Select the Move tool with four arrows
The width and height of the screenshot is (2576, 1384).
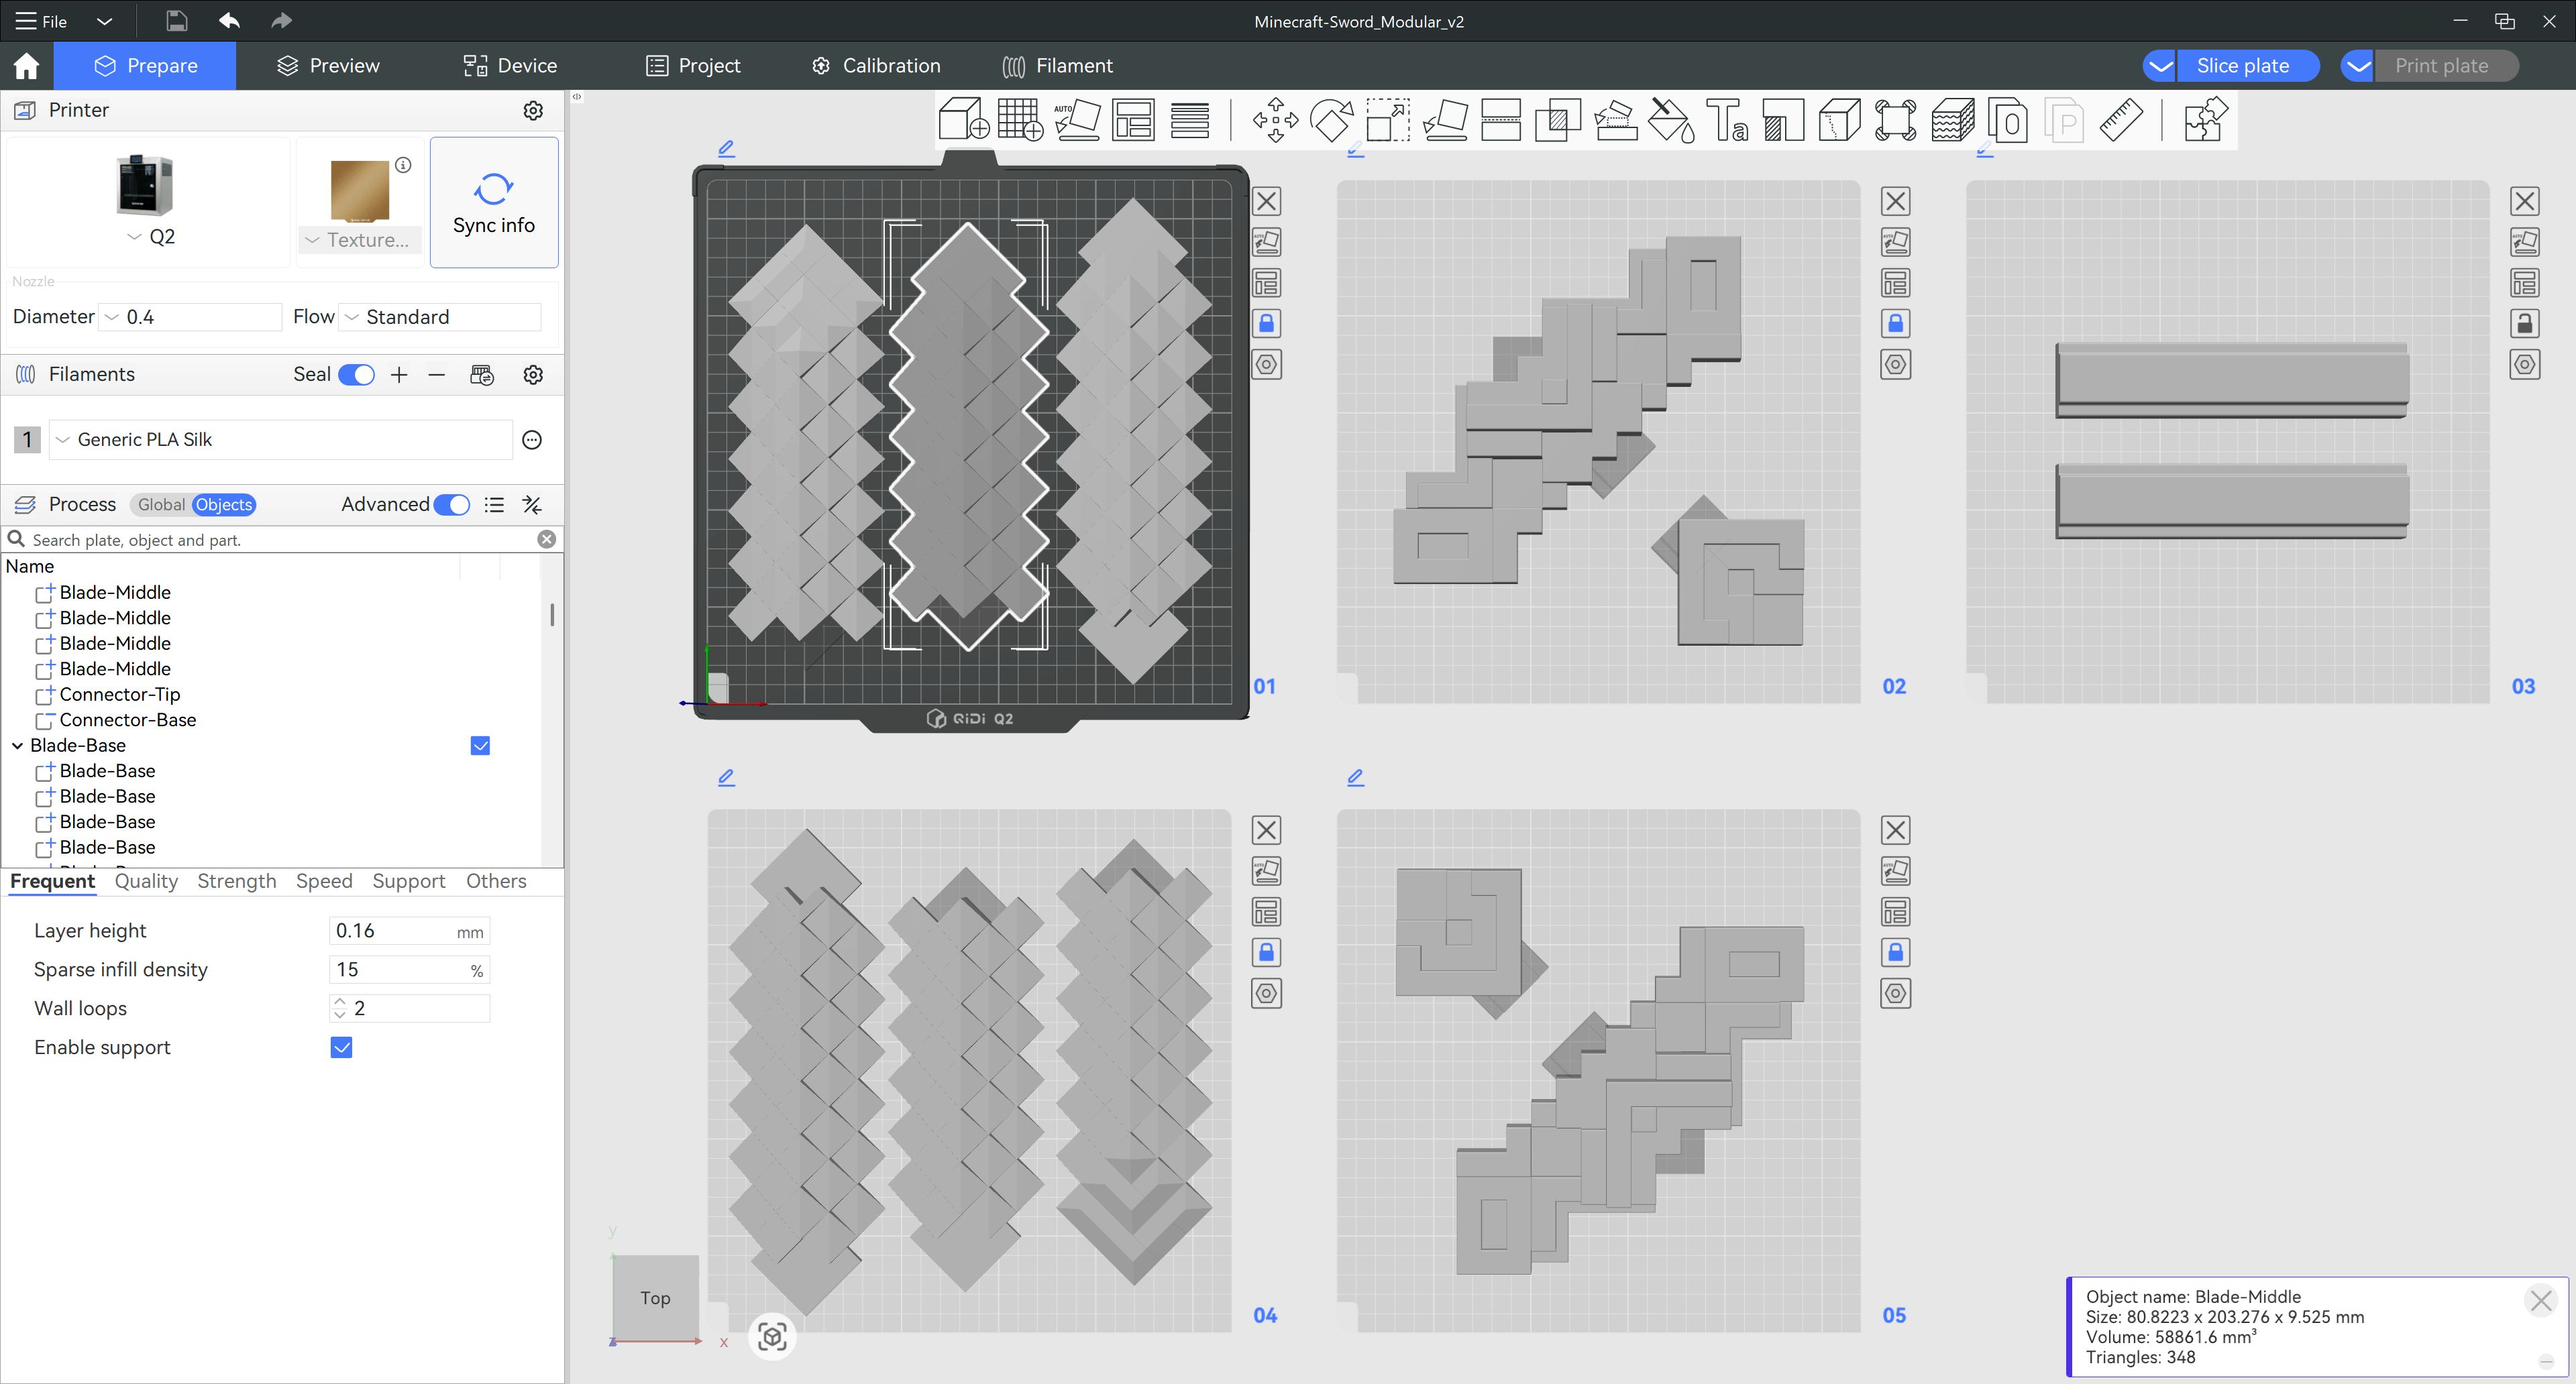click(x=1275, y=120)
